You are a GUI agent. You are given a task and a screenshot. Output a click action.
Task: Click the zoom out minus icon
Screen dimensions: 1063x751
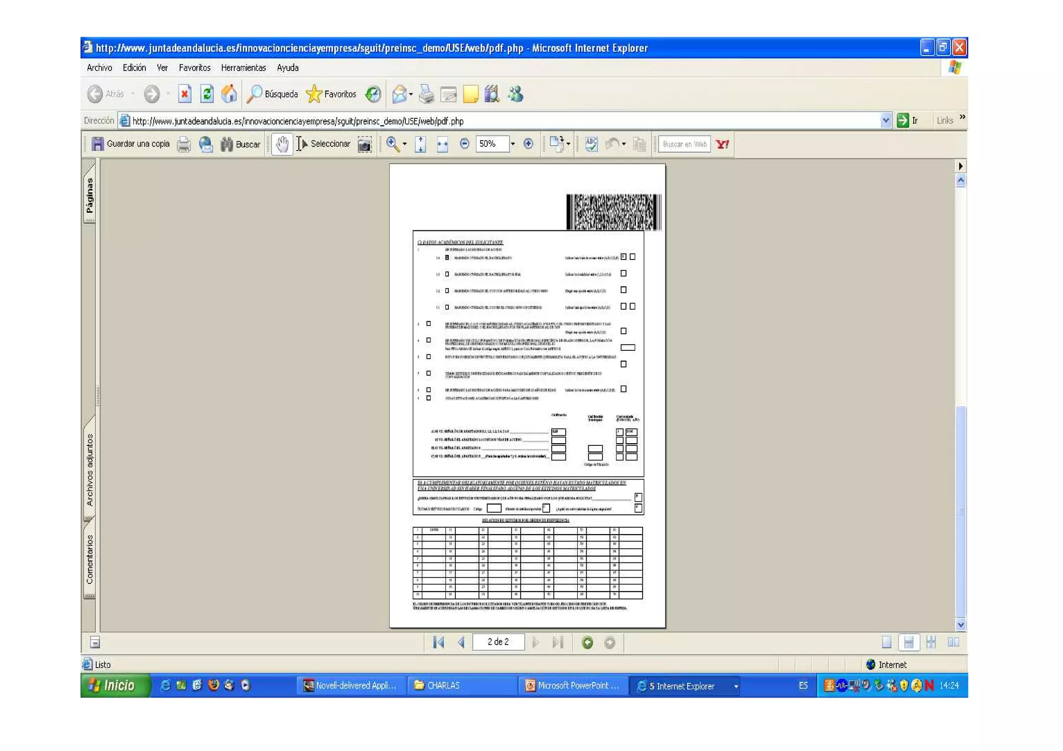[x=465, y=144]
